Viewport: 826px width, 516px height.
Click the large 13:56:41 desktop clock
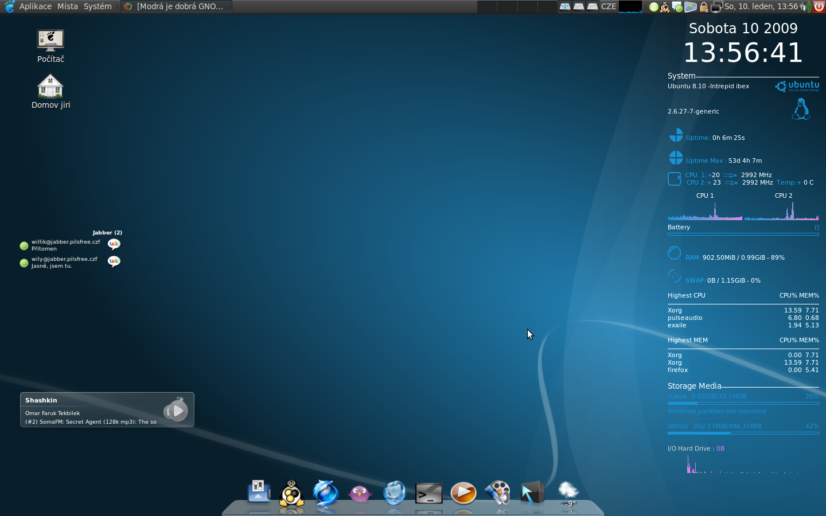click(743, 53)
